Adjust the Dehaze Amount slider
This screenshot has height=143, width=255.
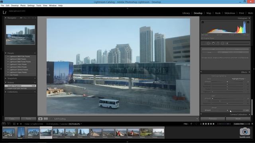(x=228, y=110)
